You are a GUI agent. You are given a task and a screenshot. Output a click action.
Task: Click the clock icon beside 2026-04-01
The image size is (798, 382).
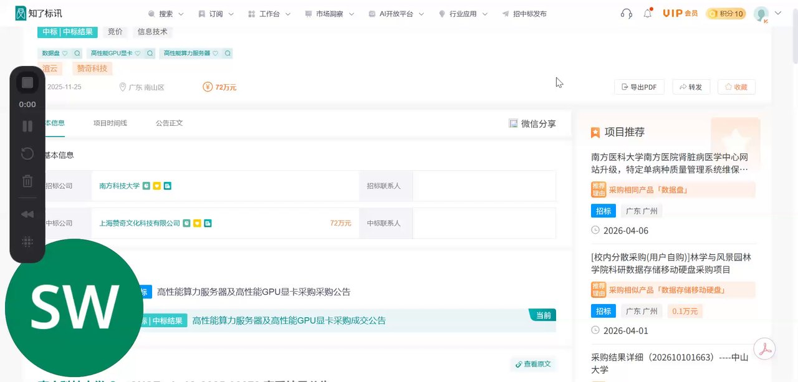595,330
